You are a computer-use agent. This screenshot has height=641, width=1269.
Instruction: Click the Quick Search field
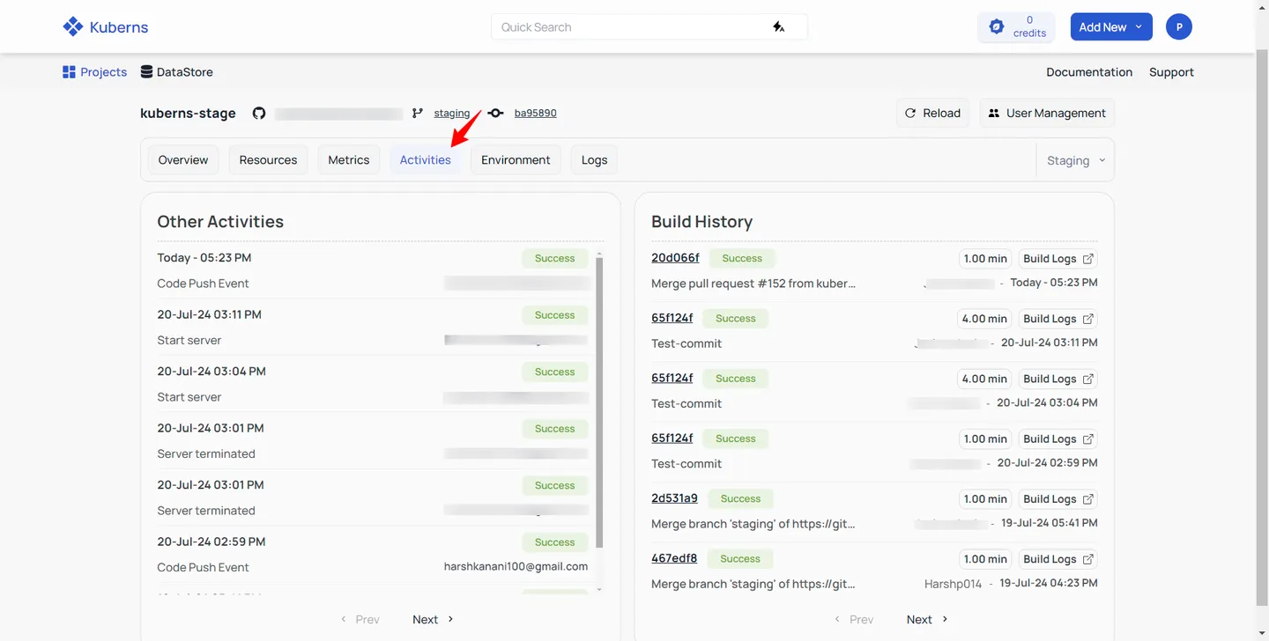pyautogui.click(x=649, y=26)
